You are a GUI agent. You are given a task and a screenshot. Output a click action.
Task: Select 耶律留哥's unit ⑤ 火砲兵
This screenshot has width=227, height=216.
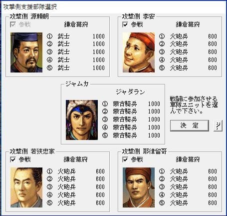[188, 203]
